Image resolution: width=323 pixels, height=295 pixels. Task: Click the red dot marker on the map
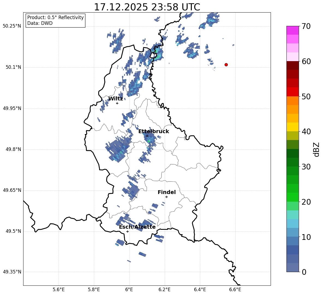[x=226, y=65]
